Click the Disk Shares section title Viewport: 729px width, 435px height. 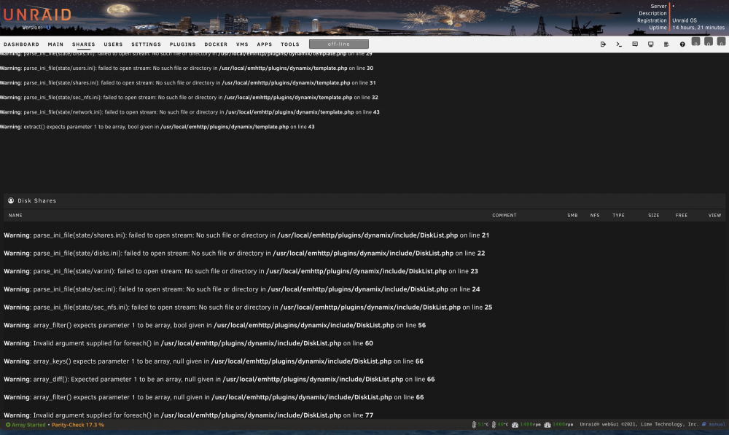point(36,201)
